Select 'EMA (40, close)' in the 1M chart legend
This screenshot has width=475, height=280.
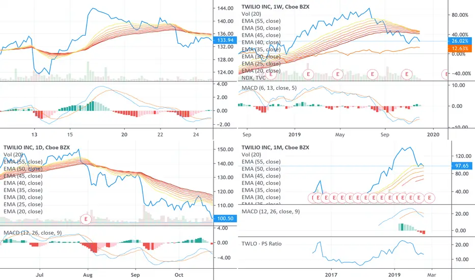pyautogui.click(x=261, y=183)
